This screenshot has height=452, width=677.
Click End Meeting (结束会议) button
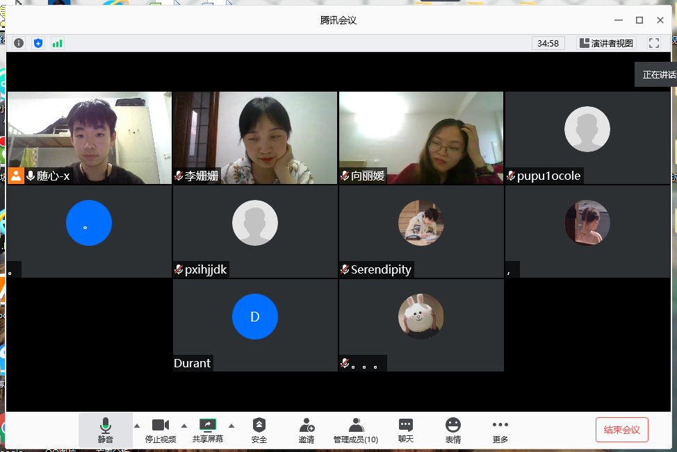coord(622,430)
